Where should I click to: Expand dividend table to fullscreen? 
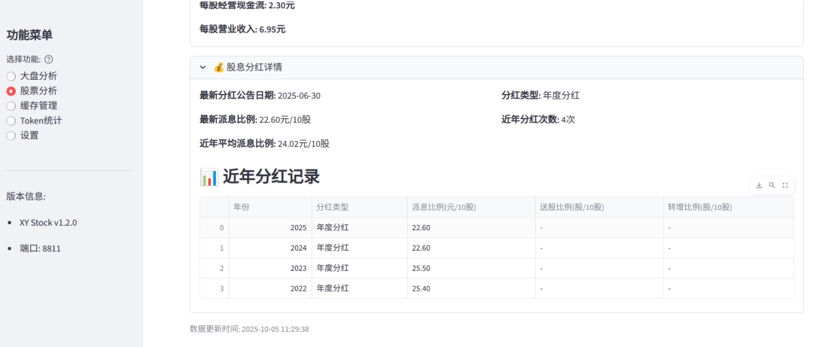point(785,185)
